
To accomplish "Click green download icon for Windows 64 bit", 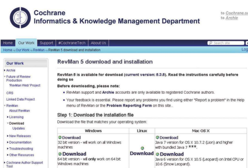I will [60, 154].
